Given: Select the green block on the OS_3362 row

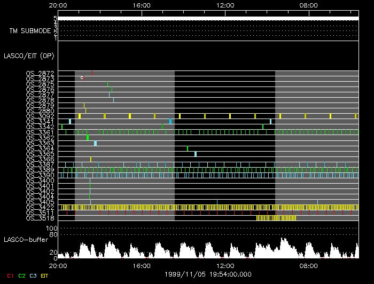Looking at the screenshot, I should (88, 138).
